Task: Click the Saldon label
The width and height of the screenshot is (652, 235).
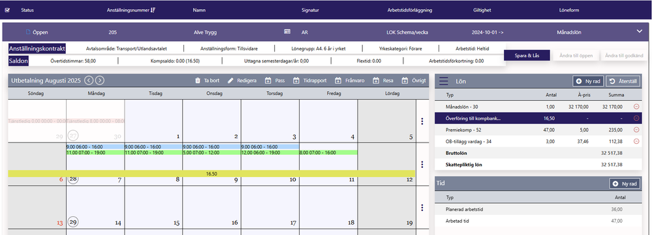Action: click(x=18, y=61)
